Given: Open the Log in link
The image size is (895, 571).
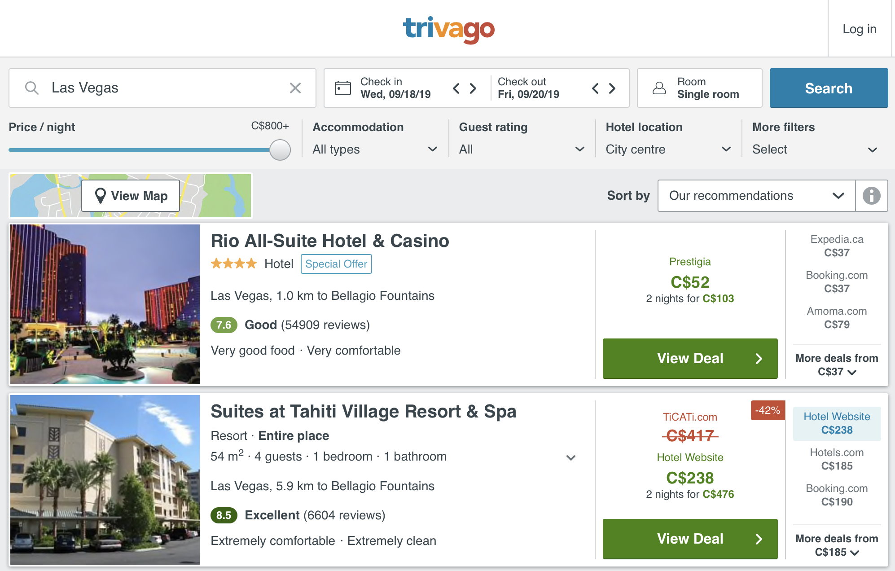Looking at the screenshot, I should point(859,29).
